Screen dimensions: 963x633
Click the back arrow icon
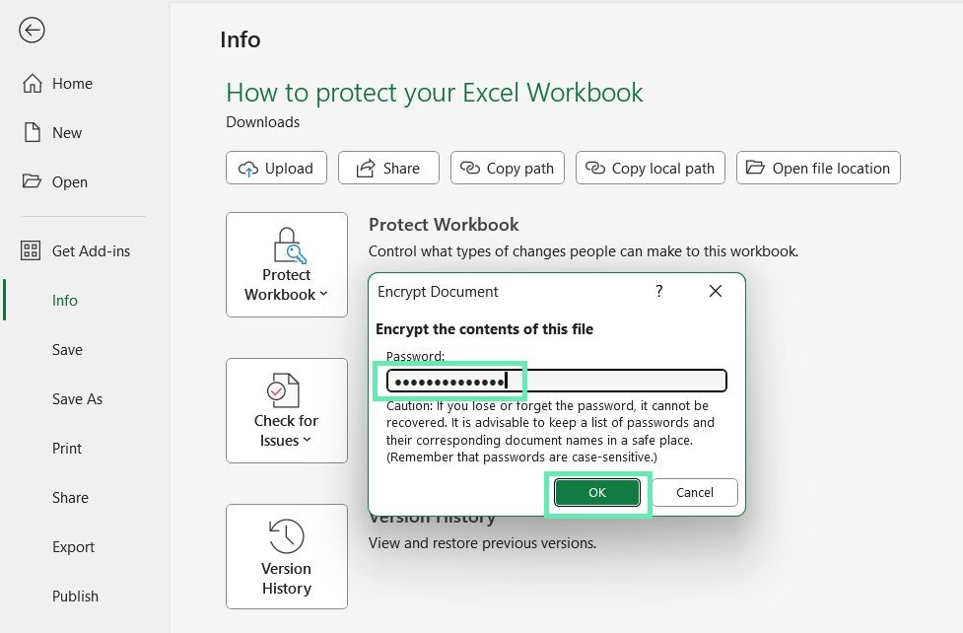32,31
